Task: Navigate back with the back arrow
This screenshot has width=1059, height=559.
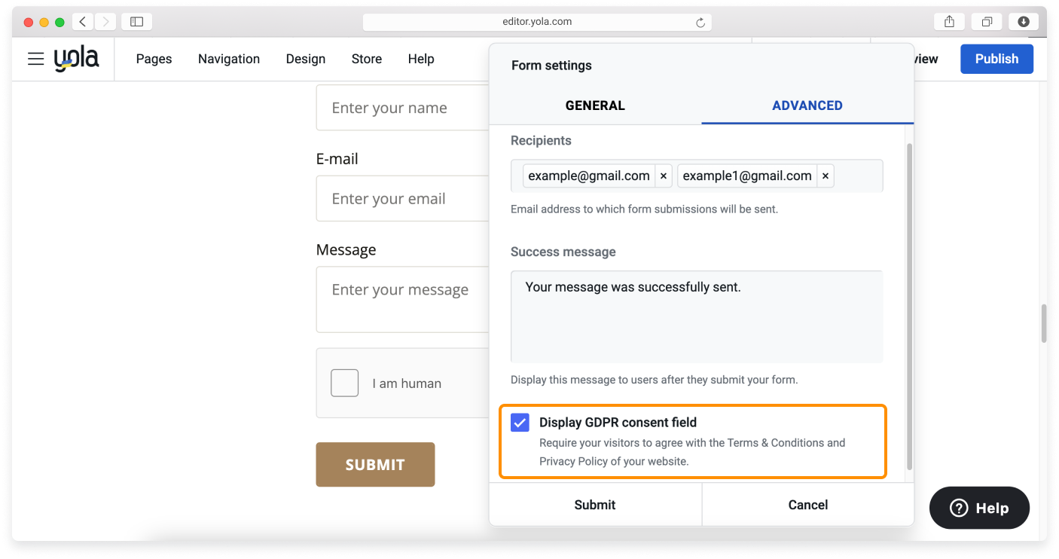Action: tap(82, 21)
